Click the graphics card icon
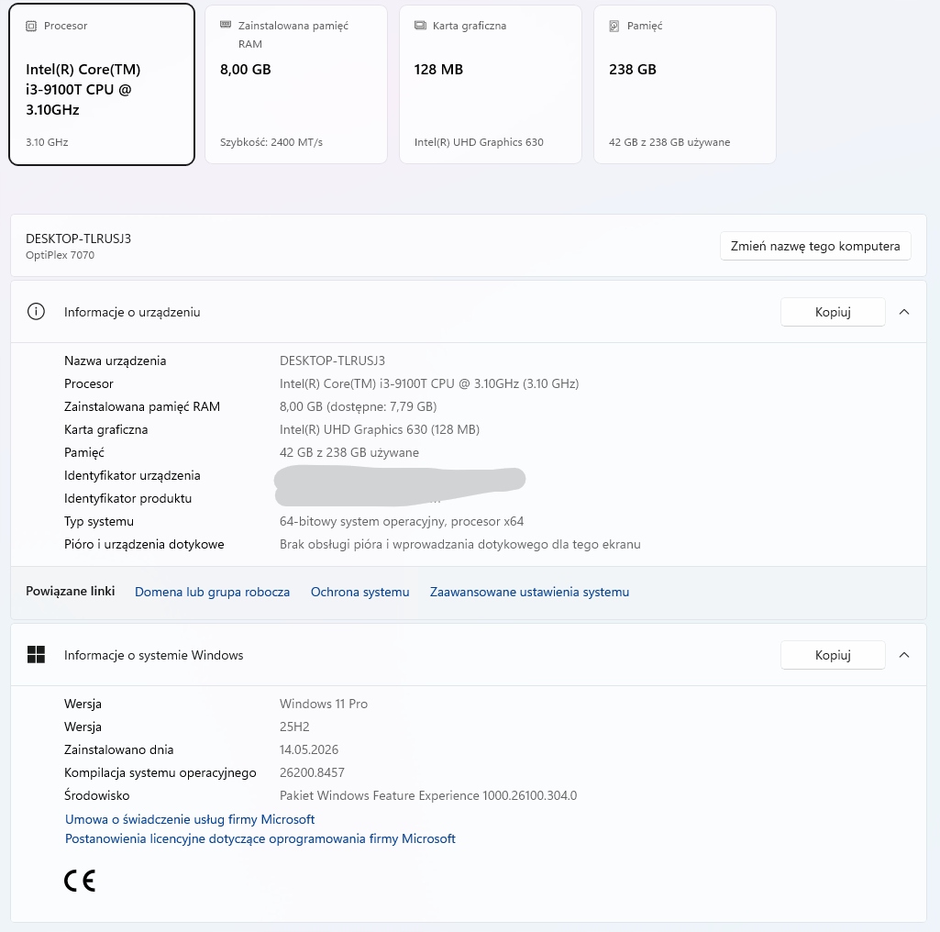The image size is (940, 932). click(x=420, y=25)
